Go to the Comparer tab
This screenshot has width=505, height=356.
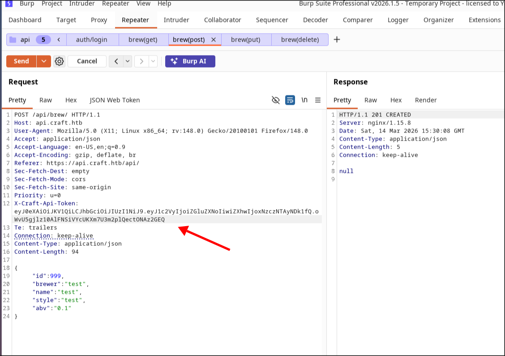(358, 20)
